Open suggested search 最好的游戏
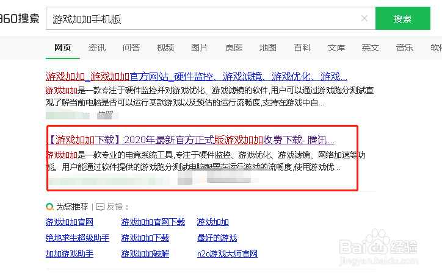Screen dimensions: 442x276 click(217, 238)
